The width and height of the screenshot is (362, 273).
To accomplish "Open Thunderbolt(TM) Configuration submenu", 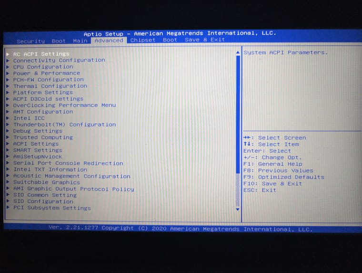I will pyautogui.click(x=64, y=125).
